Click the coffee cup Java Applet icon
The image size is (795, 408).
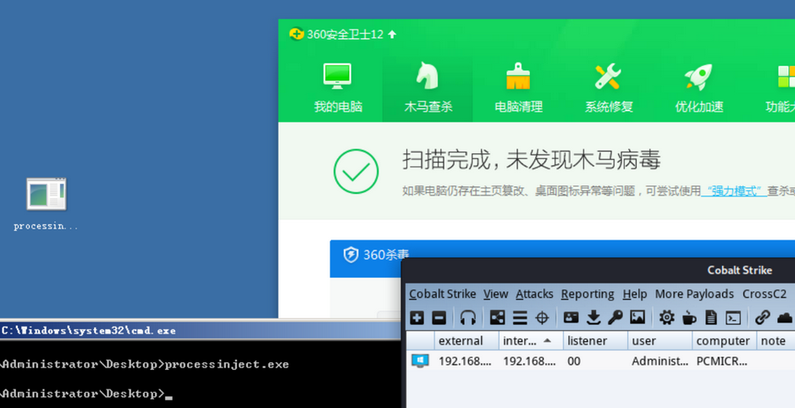pos(689,317)
